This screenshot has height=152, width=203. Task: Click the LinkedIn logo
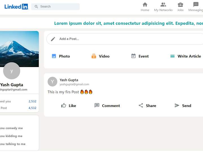coord(16,6)
